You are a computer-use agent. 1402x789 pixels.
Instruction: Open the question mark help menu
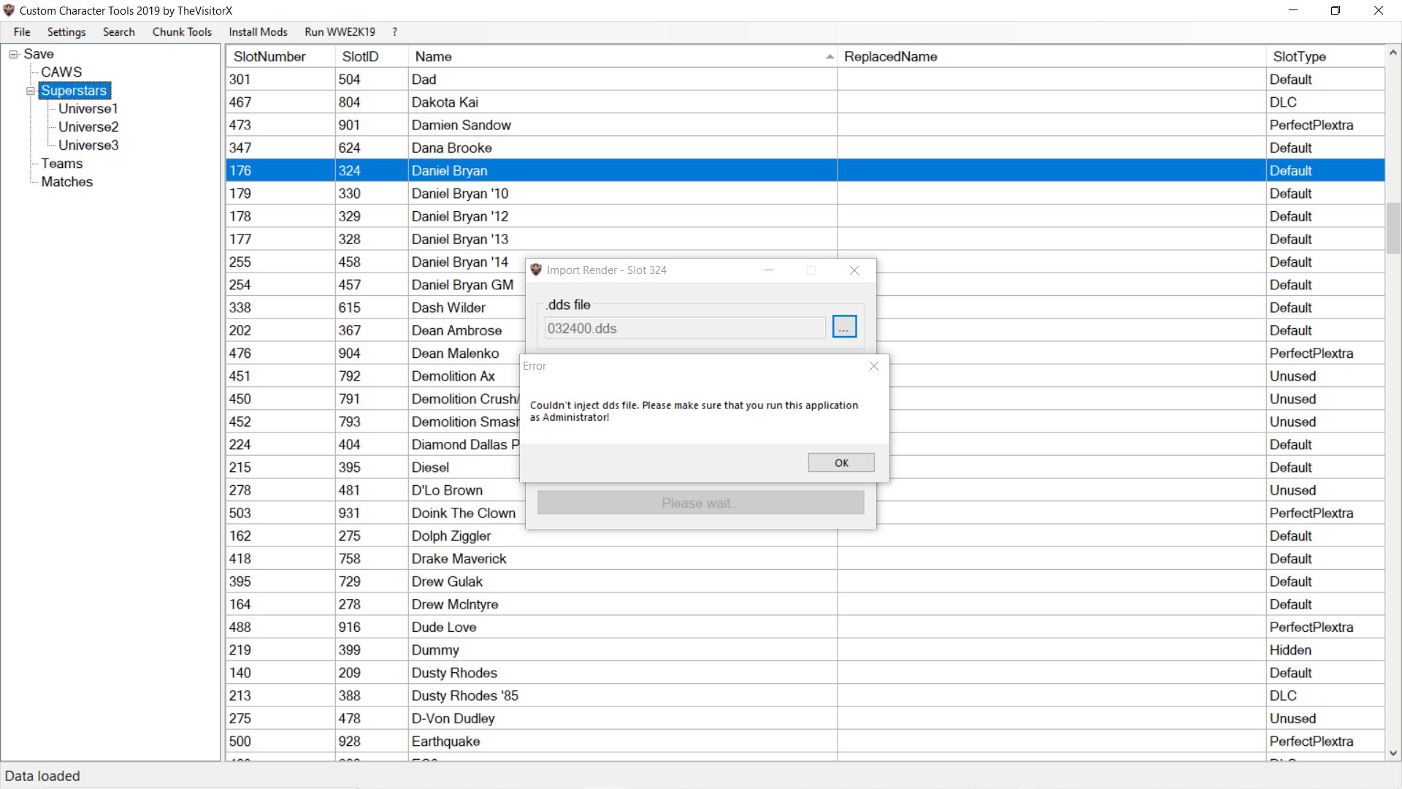(394, 32)
